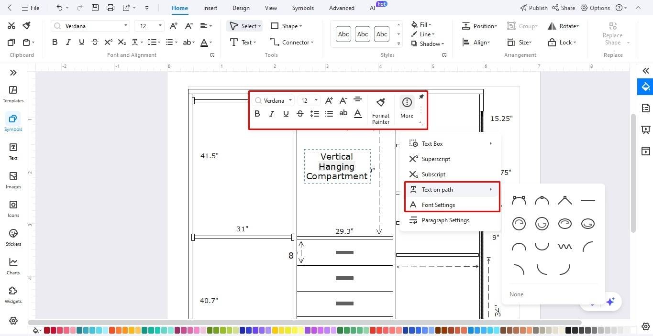Image resolution: width=653 pixels, height=336 pixels.
Task: Toggle Bold in the ribbon font group
Action: pyautogui.click(x=55, y=42)
